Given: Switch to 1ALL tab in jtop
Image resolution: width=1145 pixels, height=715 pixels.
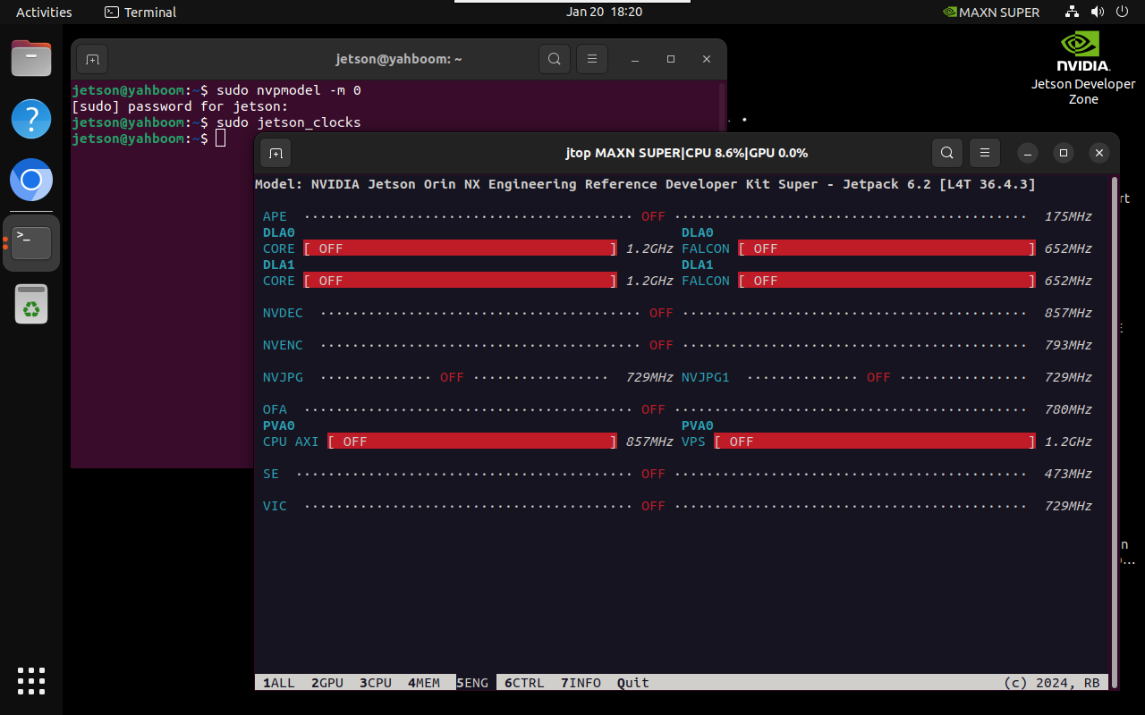Looking at the screenshot, I should point(278,683).
